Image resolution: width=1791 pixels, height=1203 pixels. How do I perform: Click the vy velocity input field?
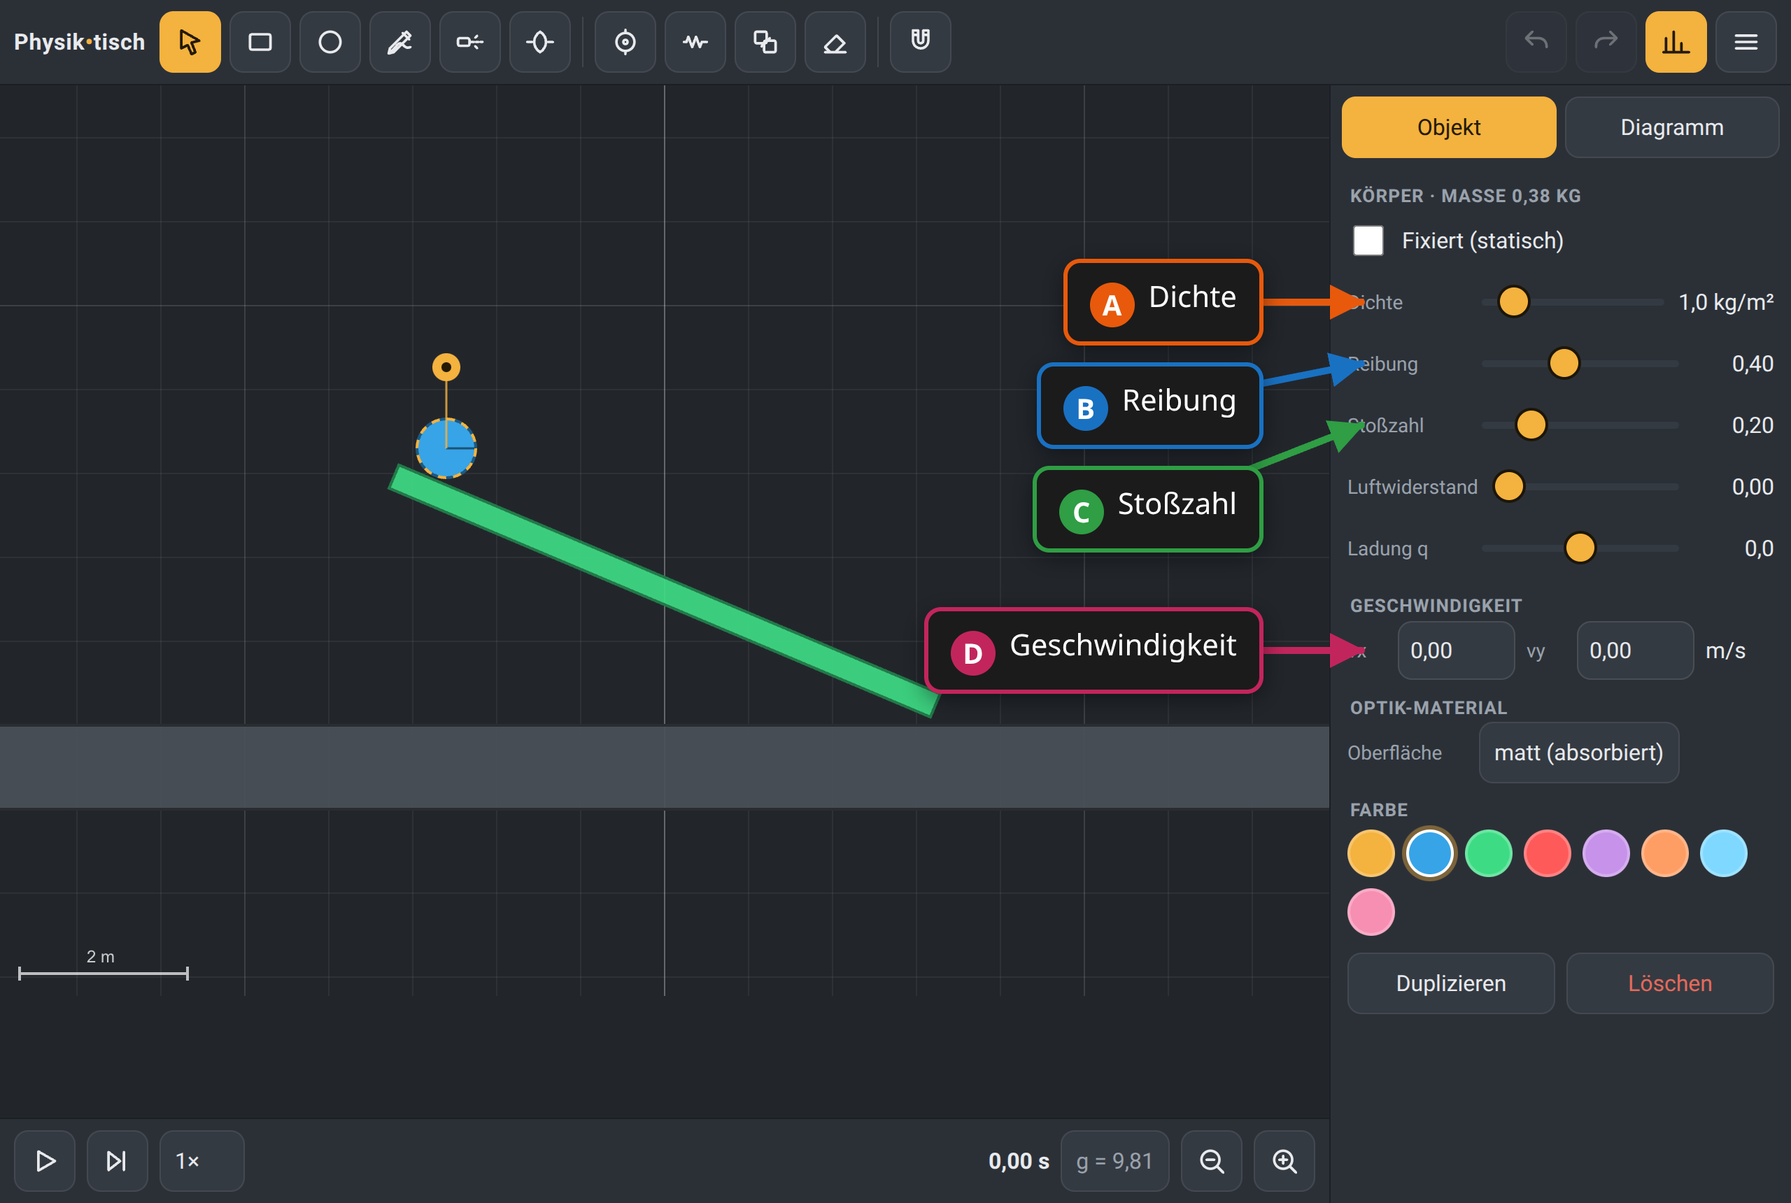pos(1634,650)
